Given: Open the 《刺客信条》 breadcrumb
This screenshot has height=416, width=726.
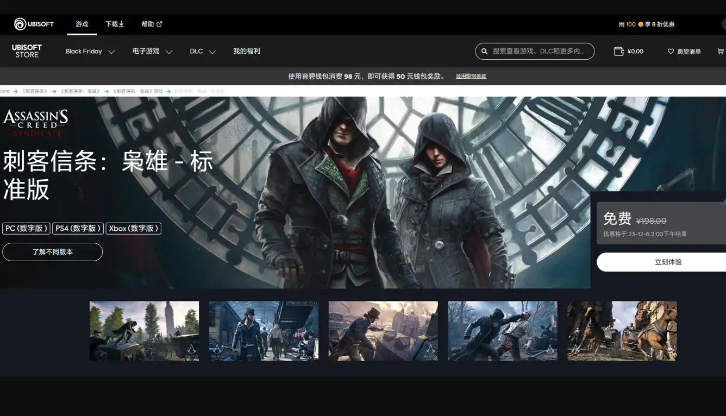Looking at the screenshot, I should tap(35, 91).
